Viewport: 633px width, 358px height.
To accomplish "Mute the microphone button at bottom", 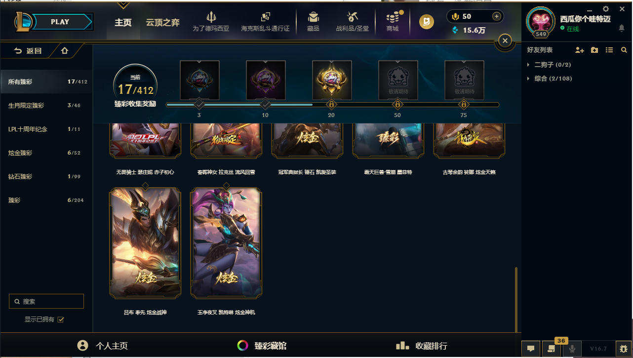I will 572,349.
